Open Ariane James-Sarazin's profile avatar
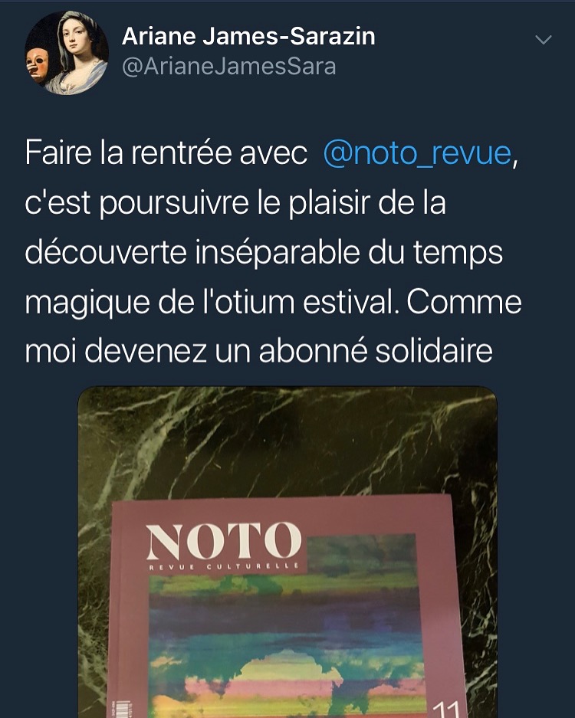575x718 pixels. pos(67,53)
